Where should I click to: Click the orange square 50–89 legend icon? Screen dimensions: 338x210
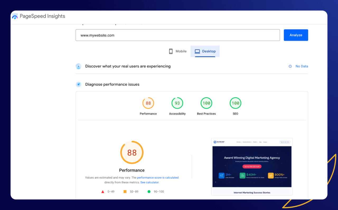coord(125,192)
